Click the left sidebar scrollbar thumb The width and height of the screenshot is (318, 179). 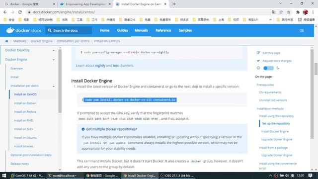(x=60, y=81)
